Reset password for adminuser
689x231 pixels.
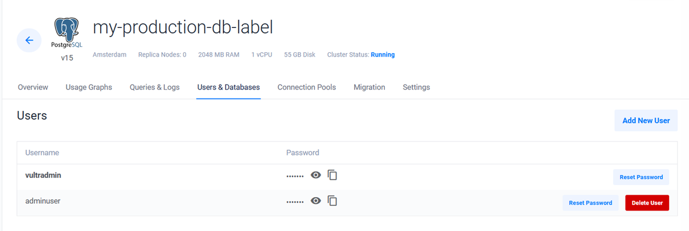[x=590, y=203]
